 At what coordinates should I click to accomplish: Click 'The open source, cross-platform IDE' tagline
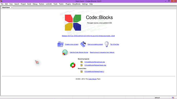point(100,23)
